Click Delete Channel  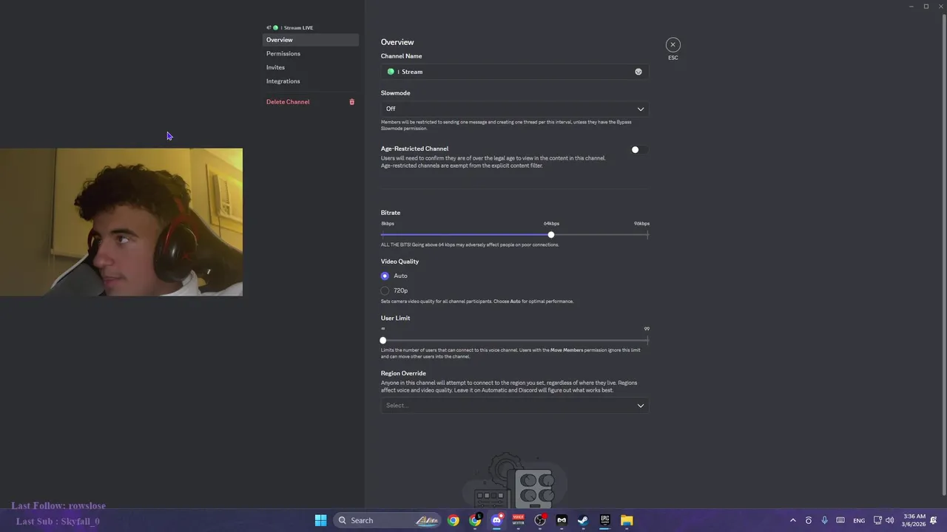pyautogui.click(x=311, y=102)
